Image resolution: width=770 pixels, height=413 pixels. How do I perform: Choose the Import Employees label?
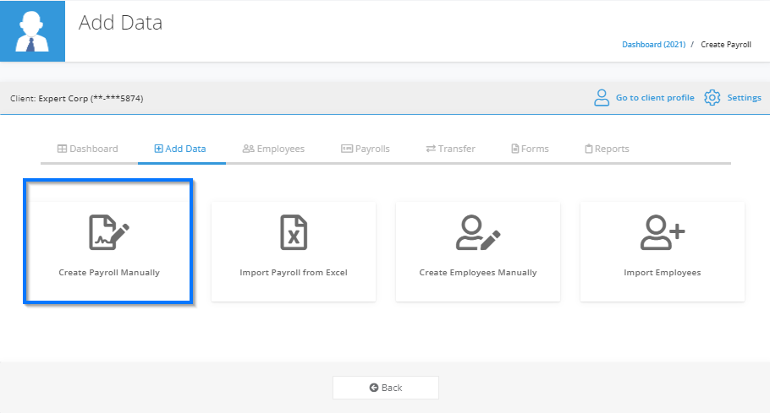coord(663,273)
